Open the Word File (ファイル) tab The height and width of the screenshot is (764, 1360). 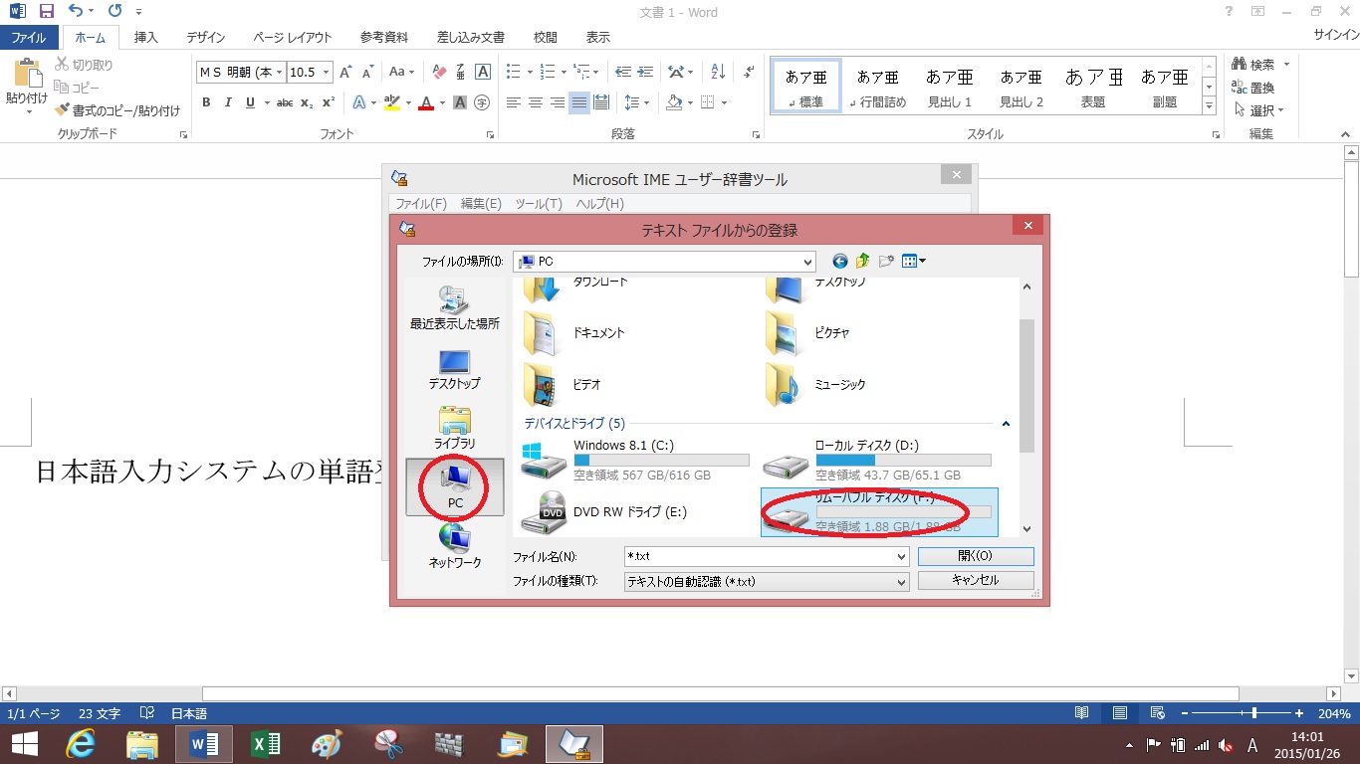(x=29, y=38)
